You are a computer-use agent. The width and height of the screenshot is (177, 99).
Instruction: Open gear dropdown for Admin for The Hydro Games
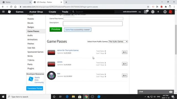pyautogui.click(x=125, y=52)
